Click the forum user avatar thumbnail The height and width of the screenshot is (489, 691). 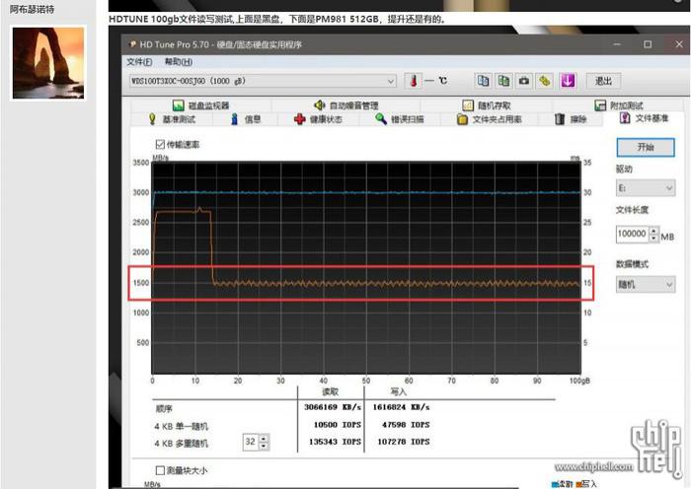click(x=48, y=63)
